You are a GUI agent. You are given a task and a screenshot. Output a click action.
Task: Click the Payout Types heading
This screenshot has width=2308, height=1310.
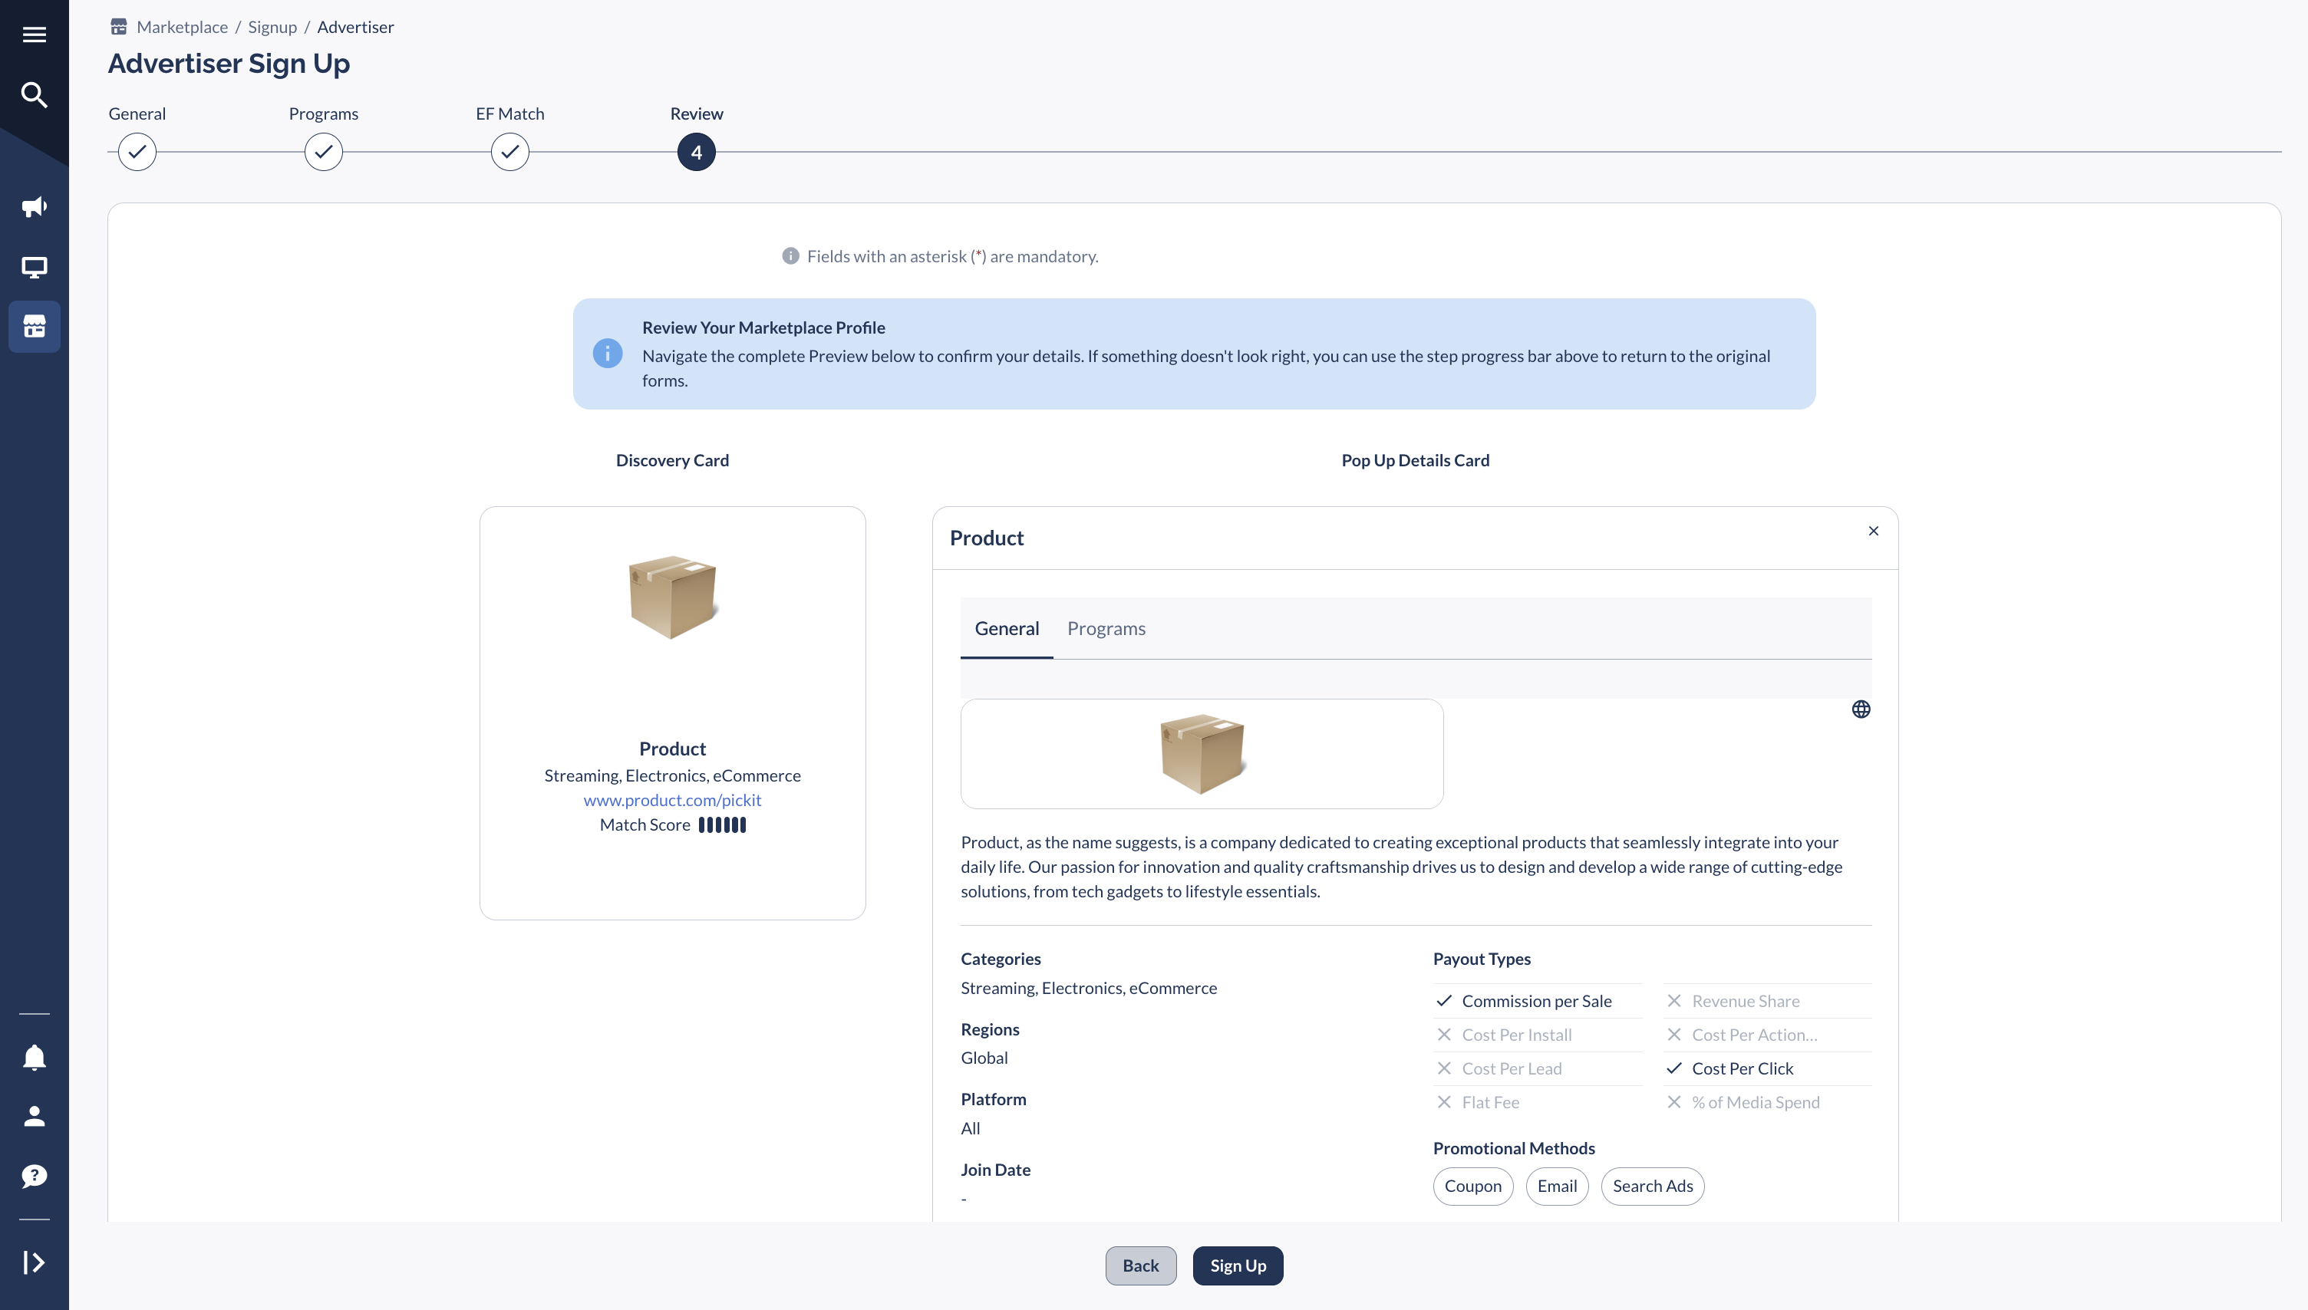(x=1481, y=959)
